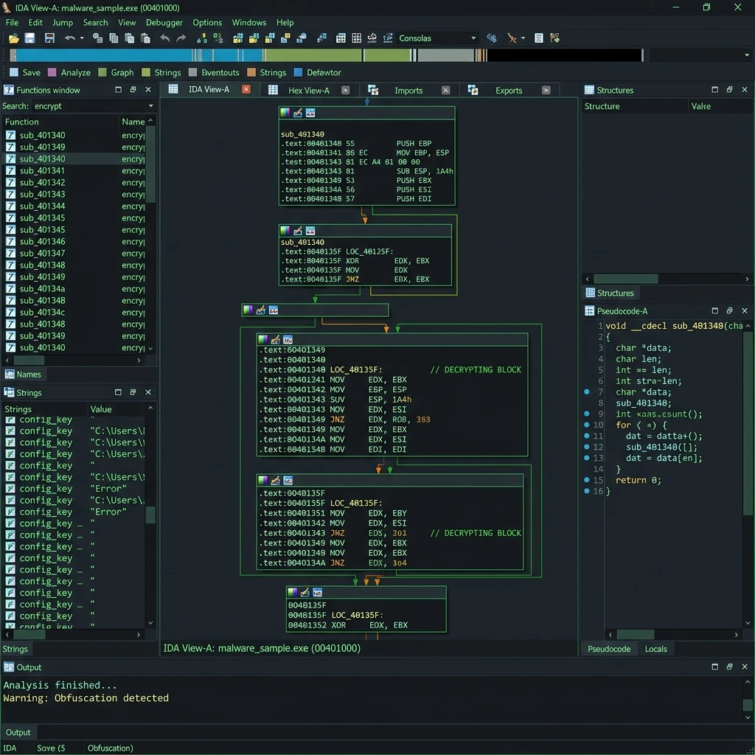Open the Options menu

point(207,23)
